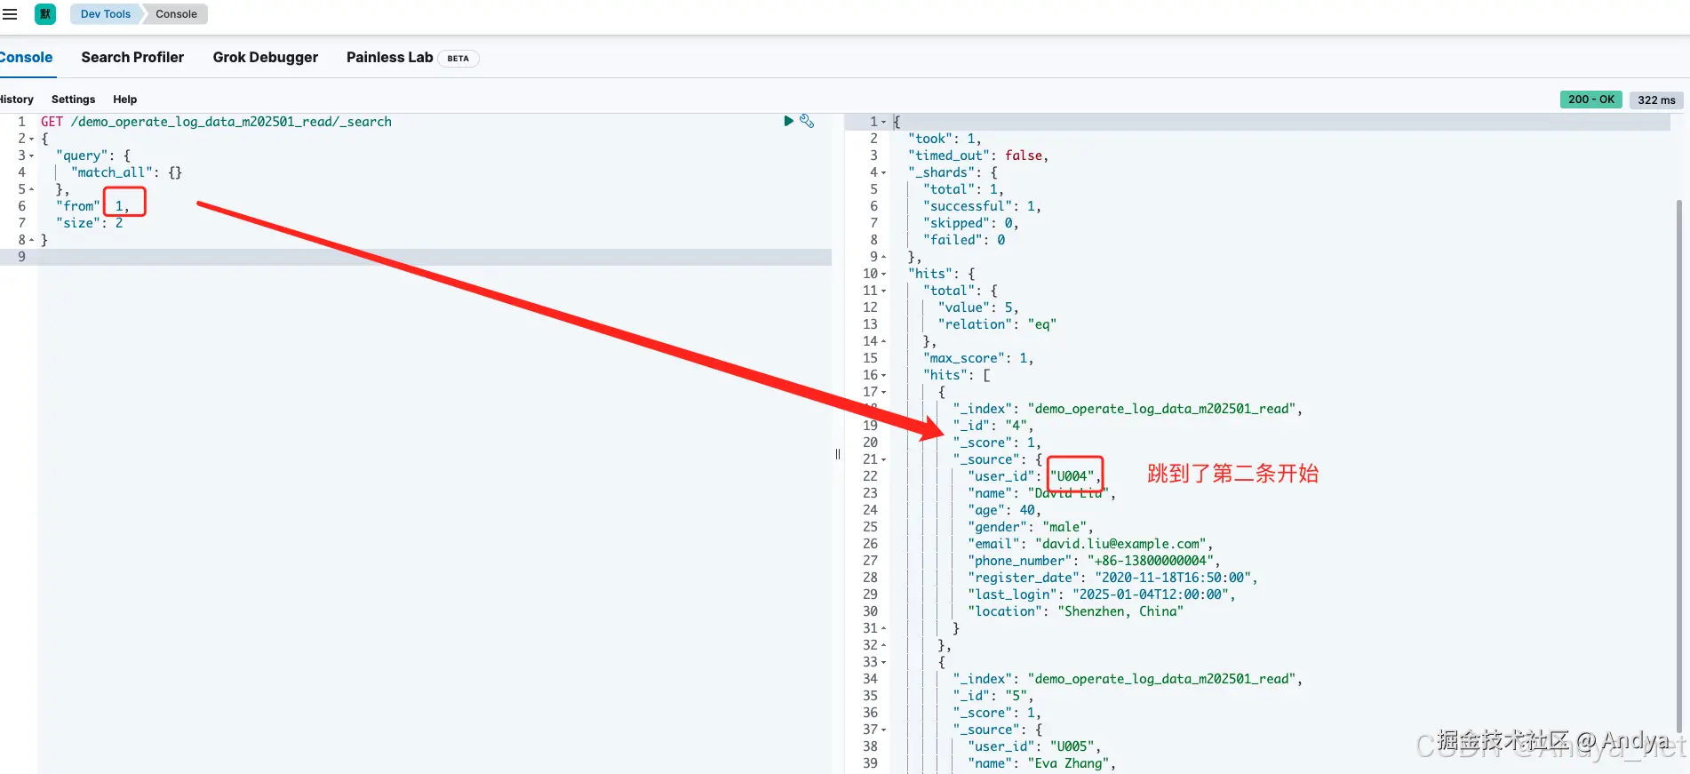The height and width of the screenshot is (774, 1690).
Task: Click the "from" value 1
Action: (119, 206)
